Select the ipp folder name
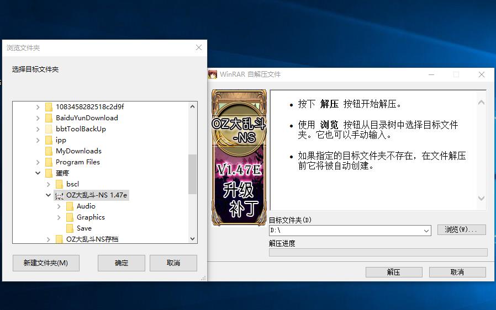This screenshot has width=496, height=310. [x=61, y=140]
